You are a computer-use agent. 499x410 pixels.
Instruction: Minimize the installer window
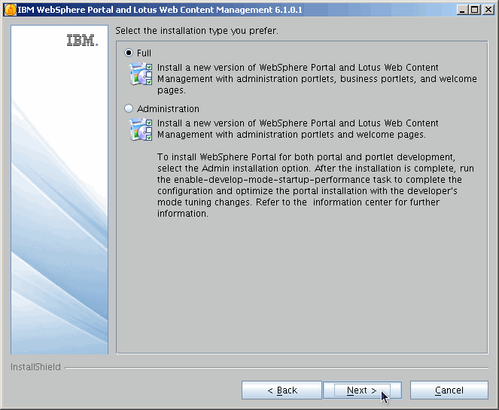coord(459,10)
